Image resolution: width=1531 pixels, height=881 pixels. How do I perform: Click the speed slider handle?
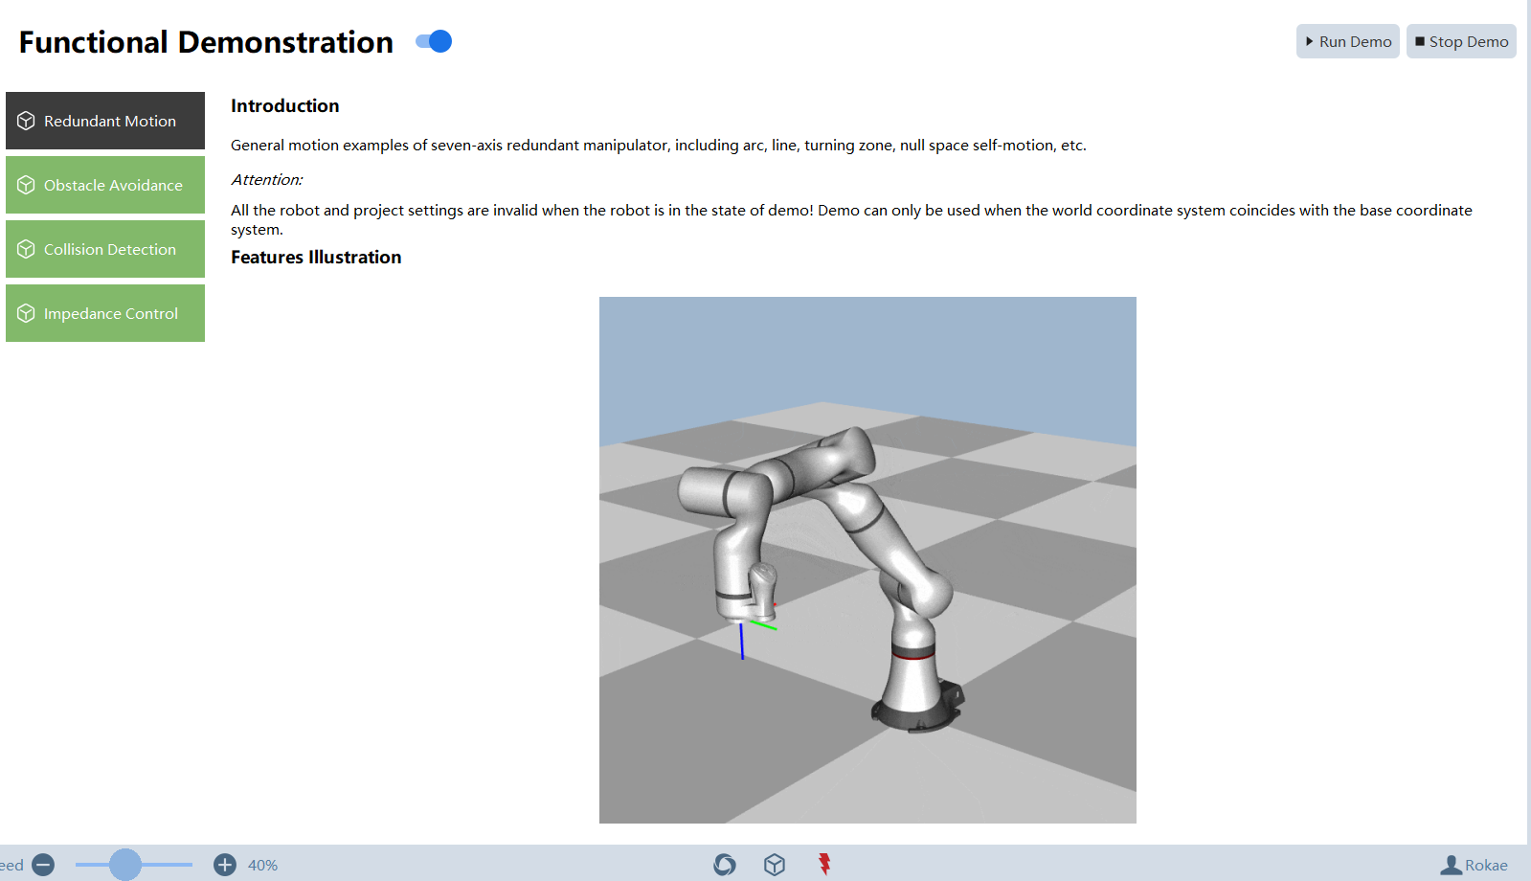125,865
